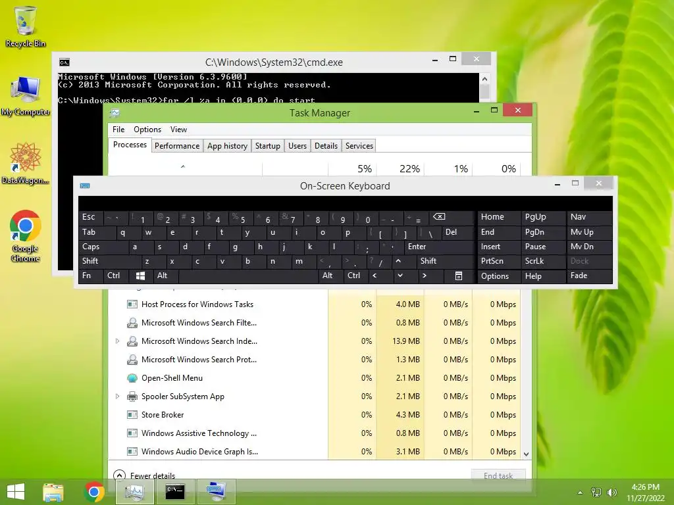The width and height of the screenshot is (674, 505).
Task: Toggle the right Shift key on keyboard
Action: 446,261
